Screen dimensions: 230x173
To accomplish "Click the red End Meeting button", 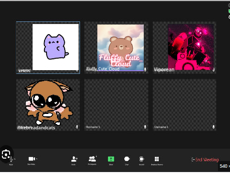I will pyautogui.click(x=205, y=160).
